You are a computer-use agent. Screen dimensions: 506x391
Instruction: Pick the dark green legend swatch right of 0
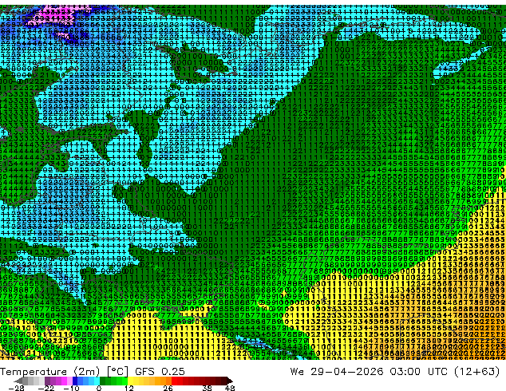pyautogui.click(x=103, y=381)
